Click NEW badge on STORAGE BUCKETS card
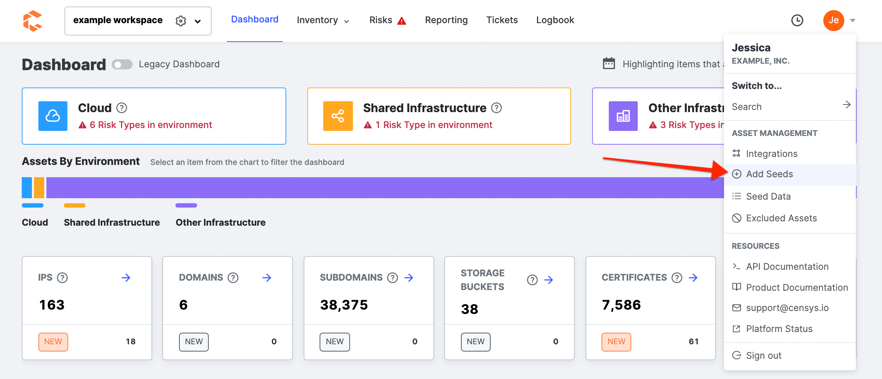Image resolution: width=882 pixels, height=379 pixels. click(476, 342)
